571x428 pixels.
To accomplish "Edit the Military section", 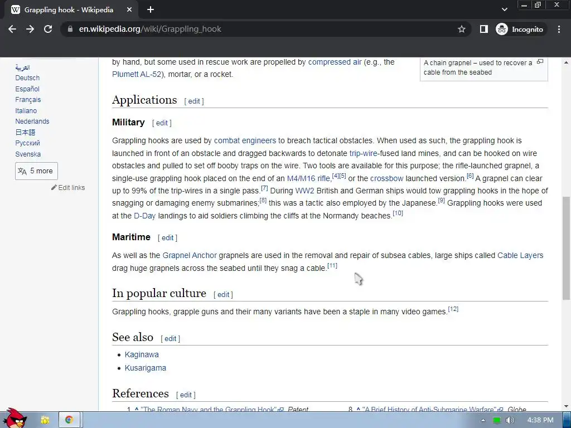I will point(162,123).
